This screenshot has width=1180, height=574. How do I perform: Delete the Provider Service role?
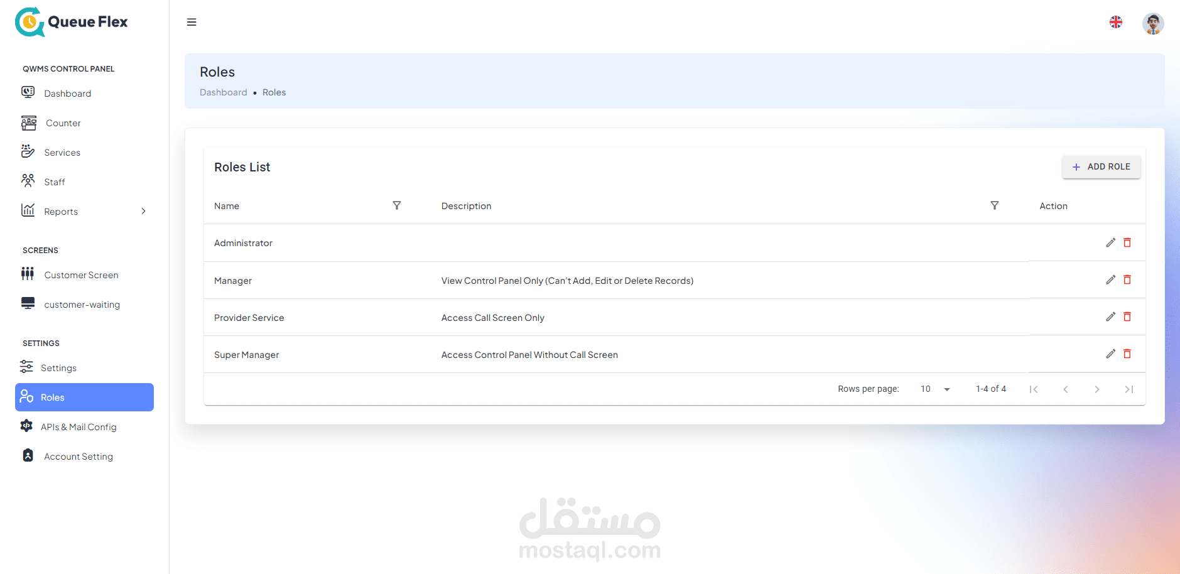point(1127,317)
